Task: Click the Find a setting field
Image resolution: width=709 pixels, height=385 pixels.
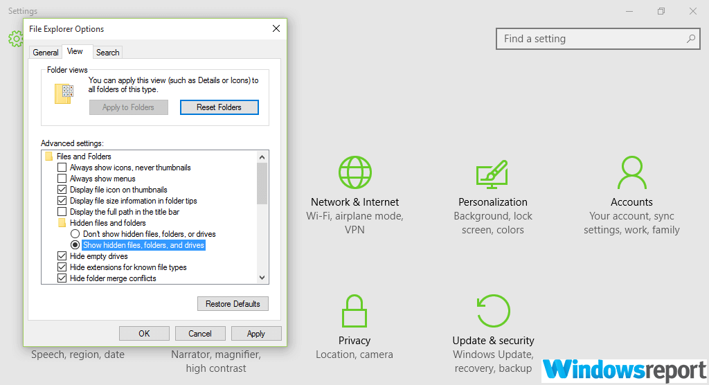Action: [592, 39]
